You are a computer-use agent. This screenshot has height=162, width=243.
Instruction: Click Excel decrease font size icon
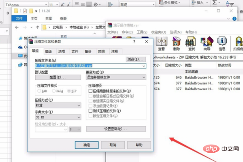pyautogui.click(x=69, y=4)
